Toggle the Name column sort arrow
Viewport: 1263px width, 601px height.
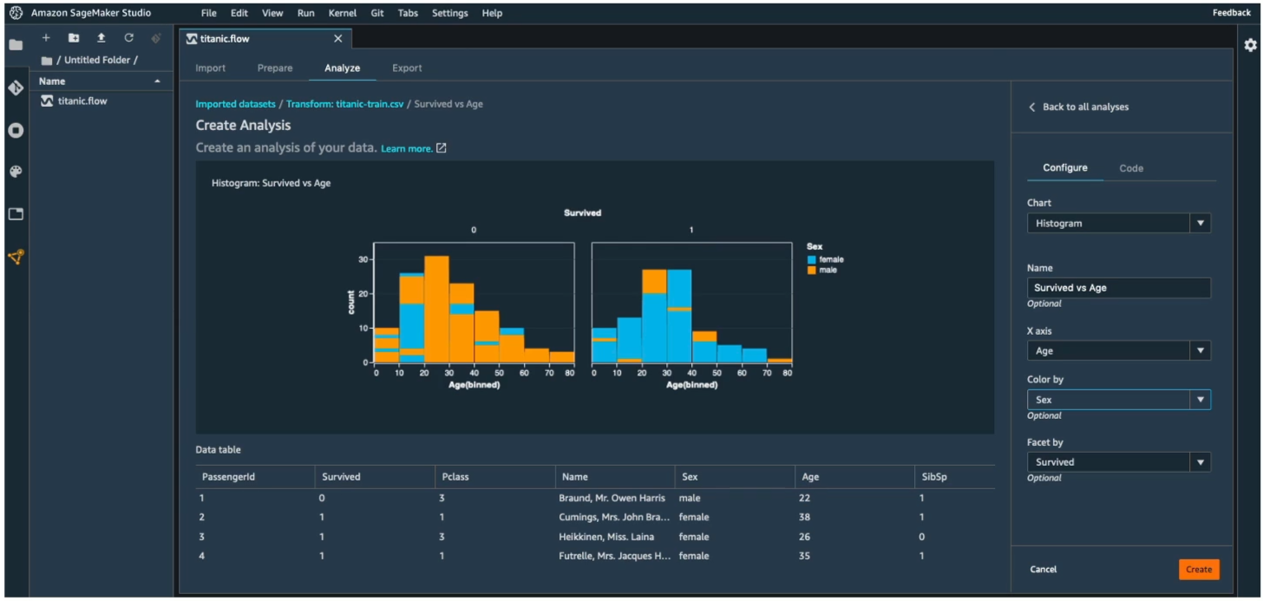pyautogui.click(x=157, y=82)
